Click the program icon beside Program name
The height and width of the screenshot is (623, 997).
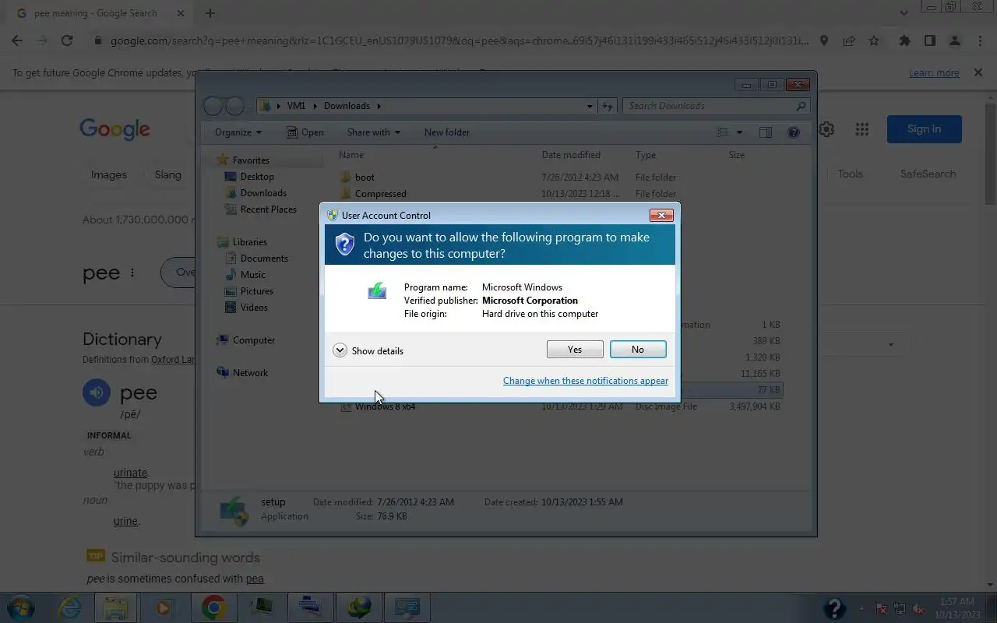click(377, 291)
